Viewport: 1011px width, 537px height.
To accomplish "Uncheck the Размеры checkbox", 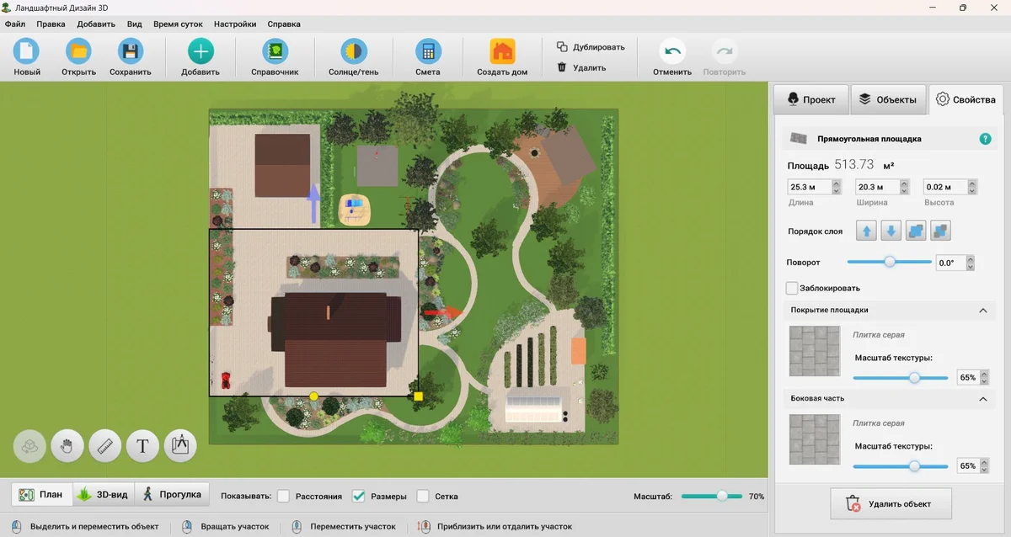I will pyautogui.click(x=358, y=496).
